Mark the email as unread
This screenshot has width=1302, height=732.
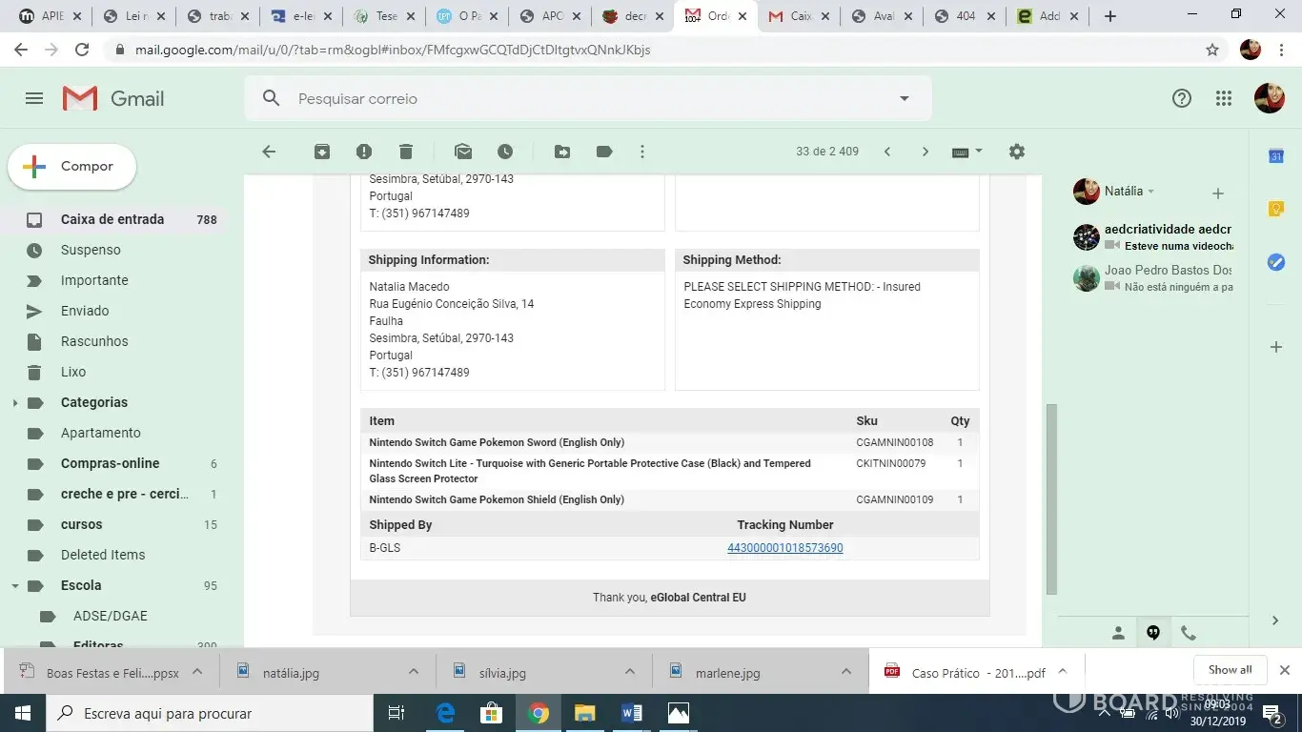click(463, 152)
